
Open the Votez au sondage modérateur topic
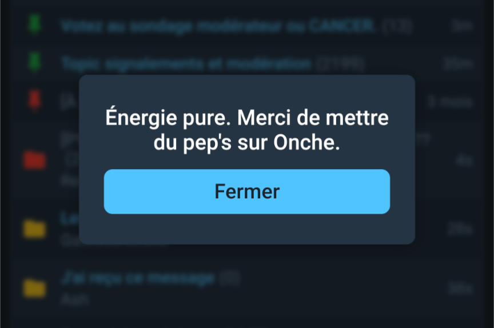point(218,26)
